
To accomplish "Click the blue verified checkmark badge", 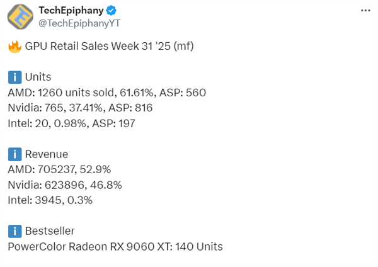I will [x=111, y=11].
